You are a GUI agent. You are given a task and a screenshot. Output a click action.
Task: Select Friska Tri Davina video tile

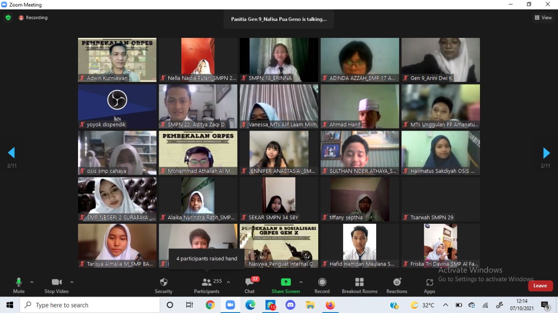tap(441, 246)
